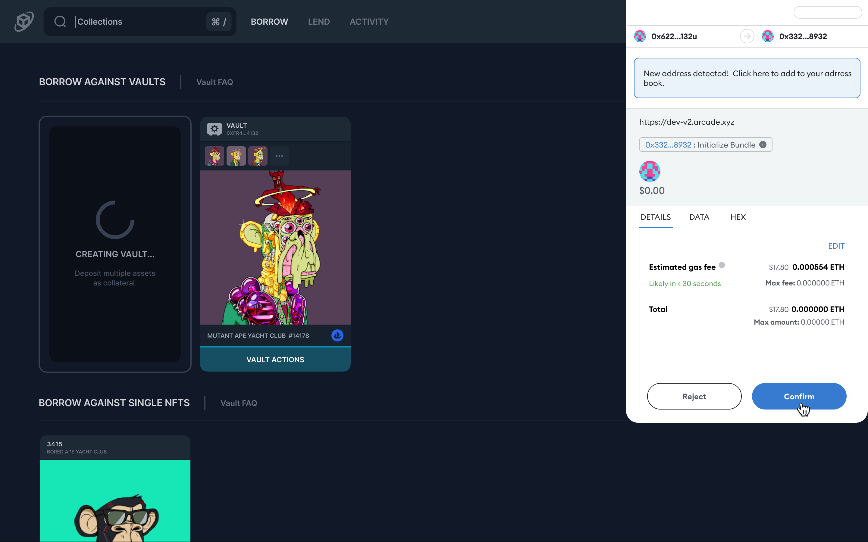
Task: Select the first ape thumbnail in vault
Action: pos(215,156)
